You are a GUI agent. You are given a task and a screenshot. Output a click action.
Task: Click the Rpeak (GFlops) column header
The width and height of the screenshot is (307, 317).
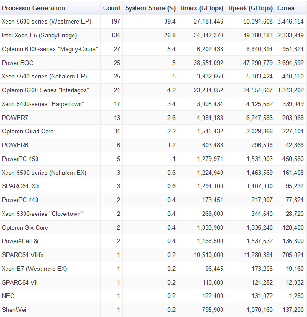[x=251, y=8]
